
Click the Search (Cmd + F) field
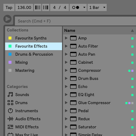(x=75, y=21)
